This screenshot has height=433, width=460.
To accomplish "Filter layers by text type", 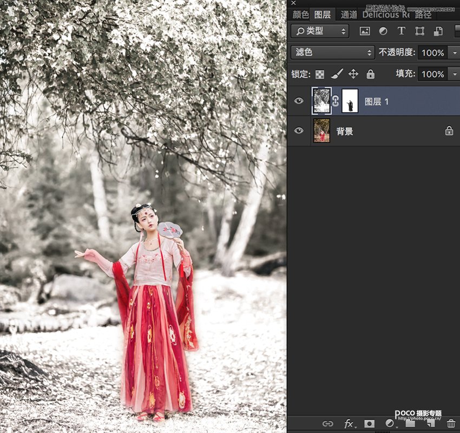I will [x=401, y=31].
